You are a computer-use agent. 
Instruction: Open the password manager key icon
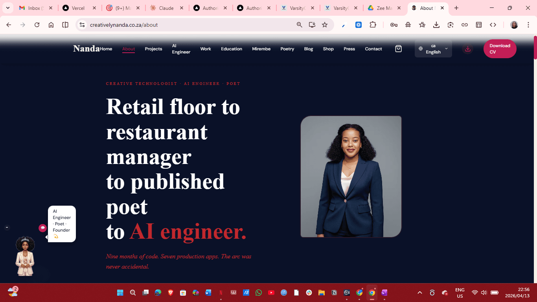(x=394, y=25)
